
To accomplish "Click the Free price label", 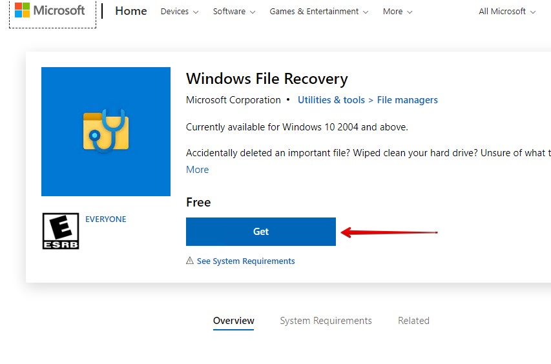I will coord(198,203).
